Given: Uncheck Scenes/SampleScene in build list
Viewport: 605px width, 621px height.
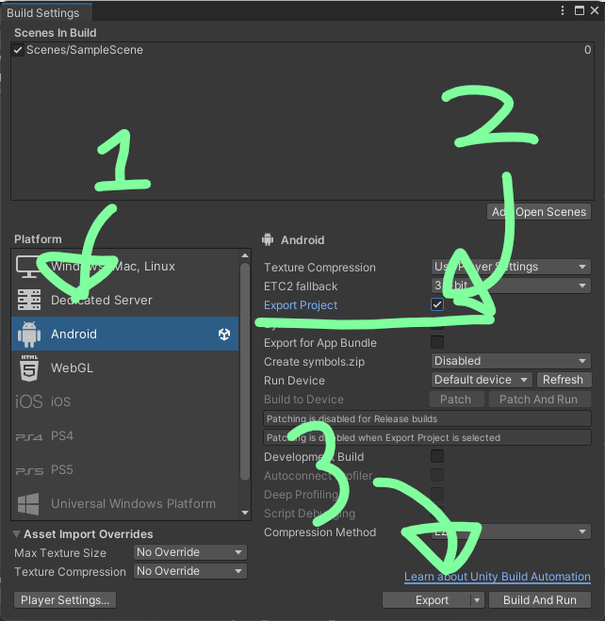Looking at the screenshot, I should (x=17, y=50).
